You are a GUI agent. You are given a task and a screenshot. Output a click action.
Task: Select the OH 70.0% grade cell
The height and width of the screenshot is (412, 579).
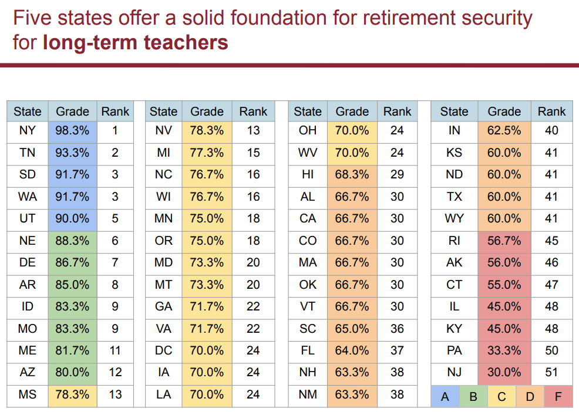(352, 131)
